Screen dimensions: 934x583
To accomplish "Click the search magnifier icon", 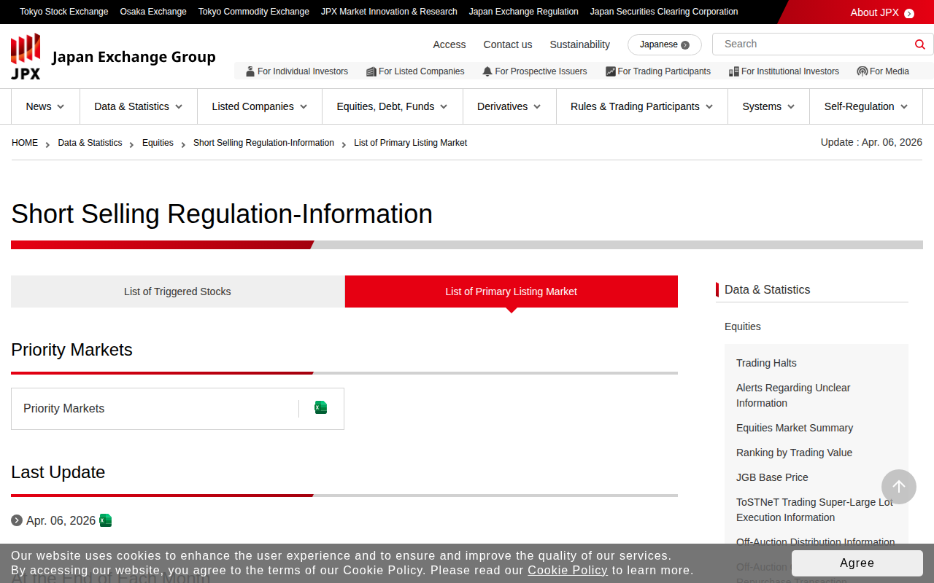I will coord(919,44).
